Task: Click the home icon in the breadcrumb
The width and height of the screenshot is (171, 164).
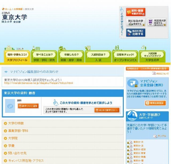Action: [x=3, y=9]
